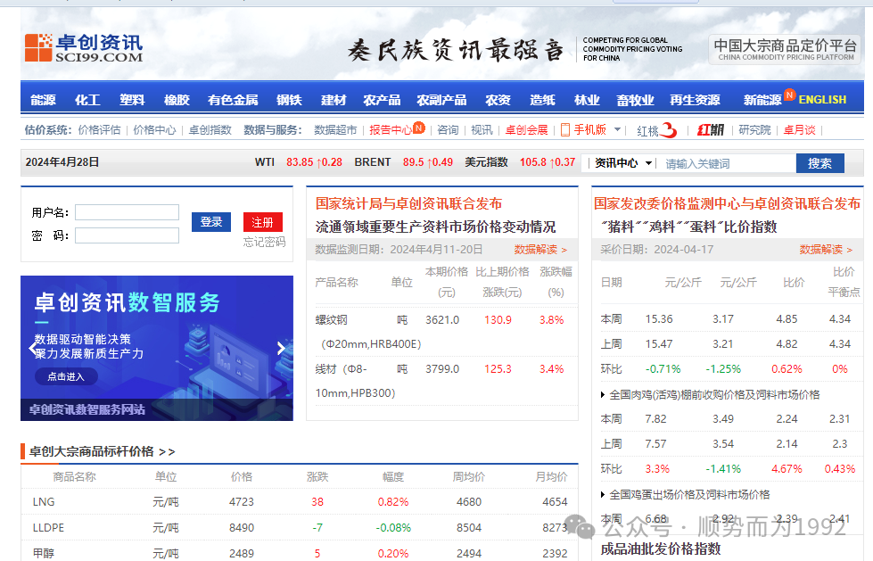
Task: Open the 新能源 navigation menu
Action: pos(762,100)
